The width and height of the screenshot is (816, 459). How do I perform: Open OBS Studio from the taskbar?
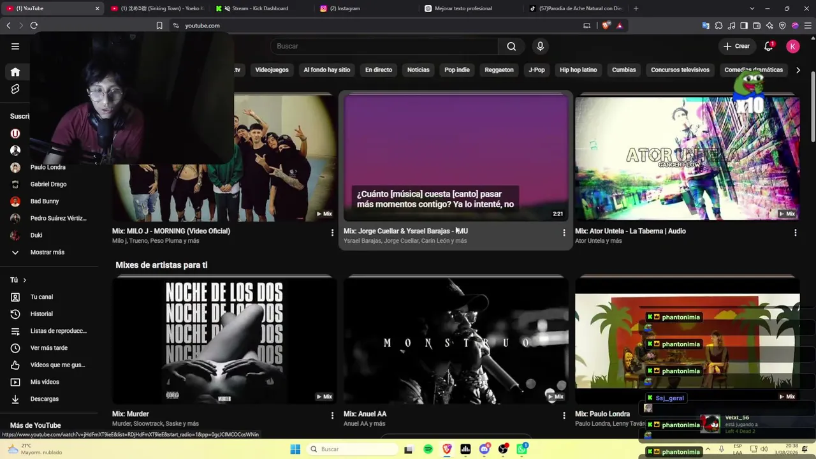point(503,449)
